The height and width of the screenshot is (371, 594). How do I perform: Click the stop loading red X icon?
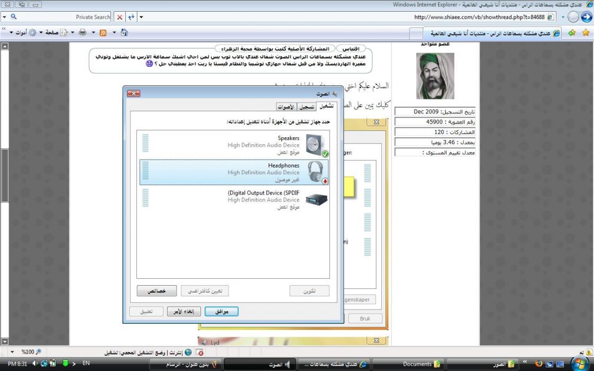[x=120, y=17]
